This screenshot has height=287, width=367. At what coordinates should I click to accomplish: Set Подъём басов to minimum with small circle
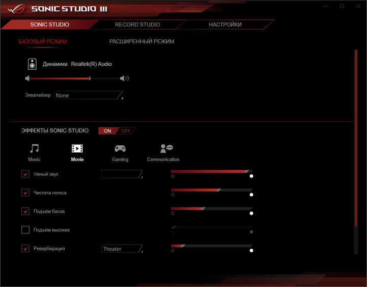[x=173, y=213]
